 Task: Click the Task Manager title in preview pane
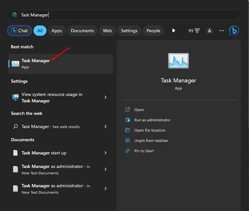(178, 80)
